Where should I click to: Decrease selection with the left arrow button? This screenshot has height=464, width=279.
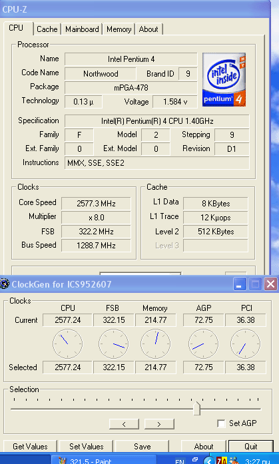124,424
